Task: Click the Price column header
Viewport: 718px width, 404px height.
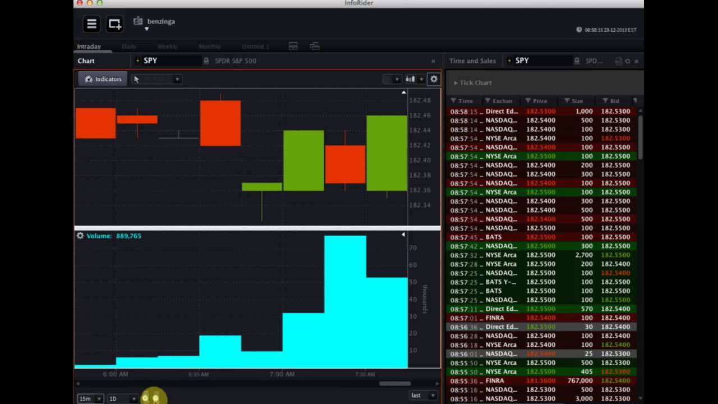Action: 540,101
